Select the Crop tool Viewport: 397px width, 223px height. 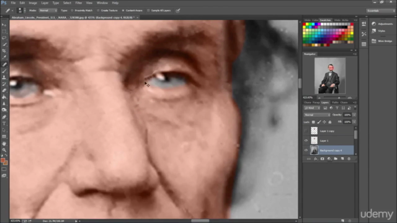pos(4,51)
